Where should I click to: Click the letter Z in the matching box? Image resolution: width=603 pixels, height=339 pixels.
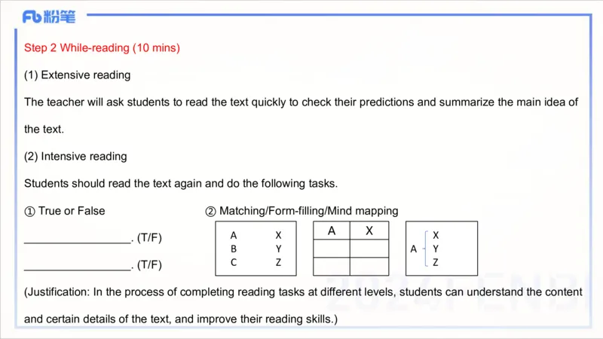pos(278,262)
